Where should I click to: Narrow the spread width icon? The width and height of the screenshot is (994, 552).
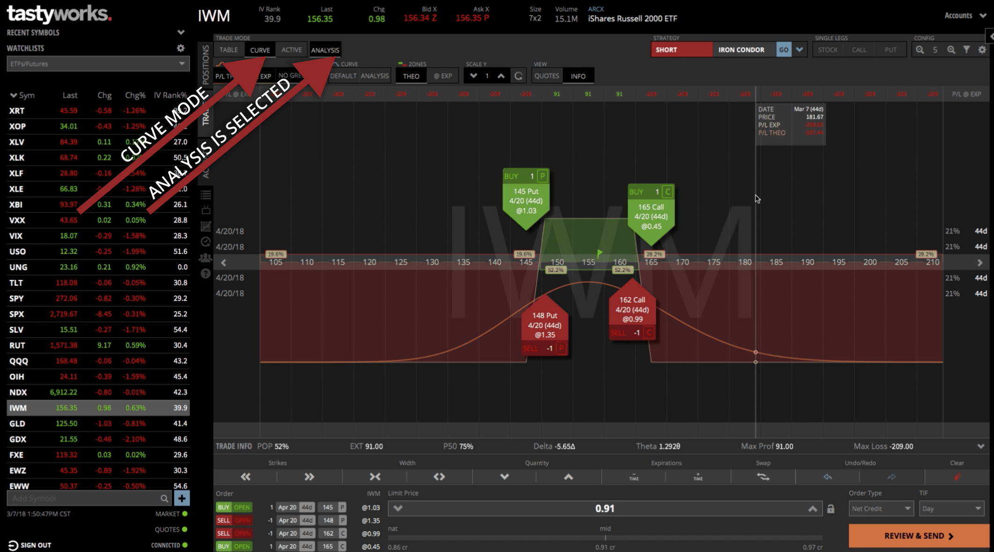(x=375, y=477)
